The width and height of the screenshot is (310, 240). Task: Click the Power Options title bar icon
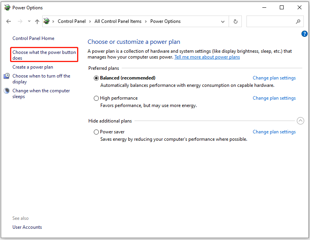tap(7, 7)
